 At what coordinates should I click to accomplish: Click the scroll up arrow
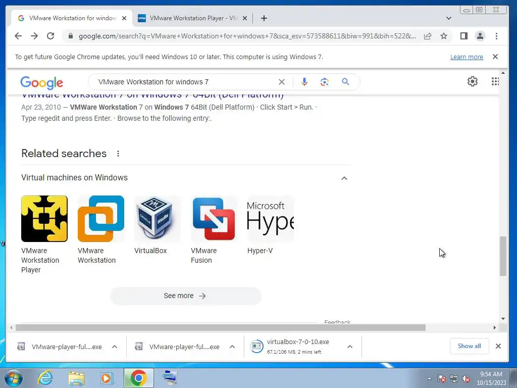[503, 73]
